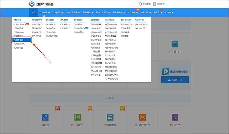Screen dimensions: 229x134
Task: Select TXT转换 in the menu
Action: [124, 36]
